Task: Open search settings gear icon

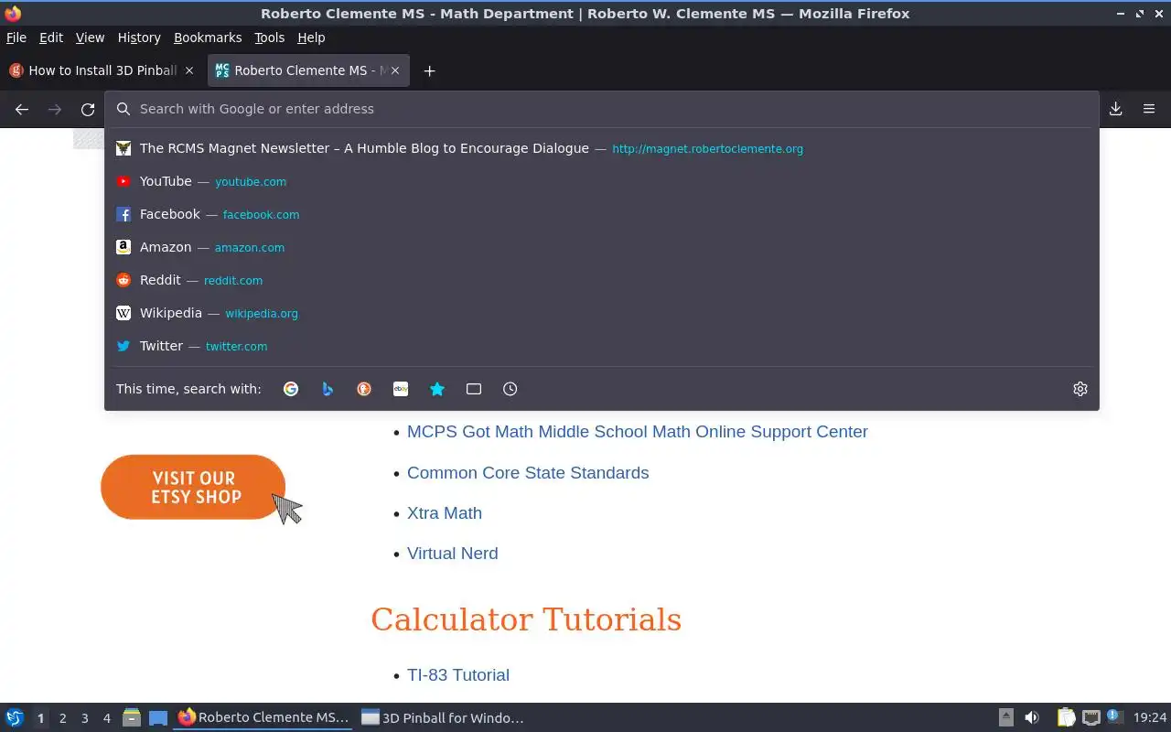Action: coord(1080,389)
